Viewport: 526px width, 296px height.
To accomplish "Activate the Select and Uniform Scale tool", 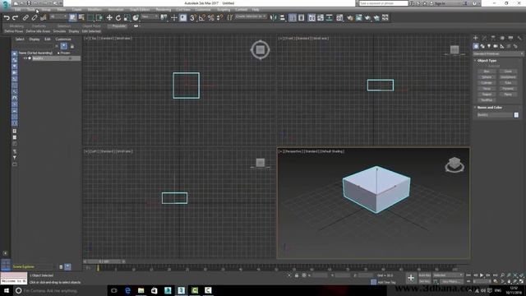I will [127, 18].
